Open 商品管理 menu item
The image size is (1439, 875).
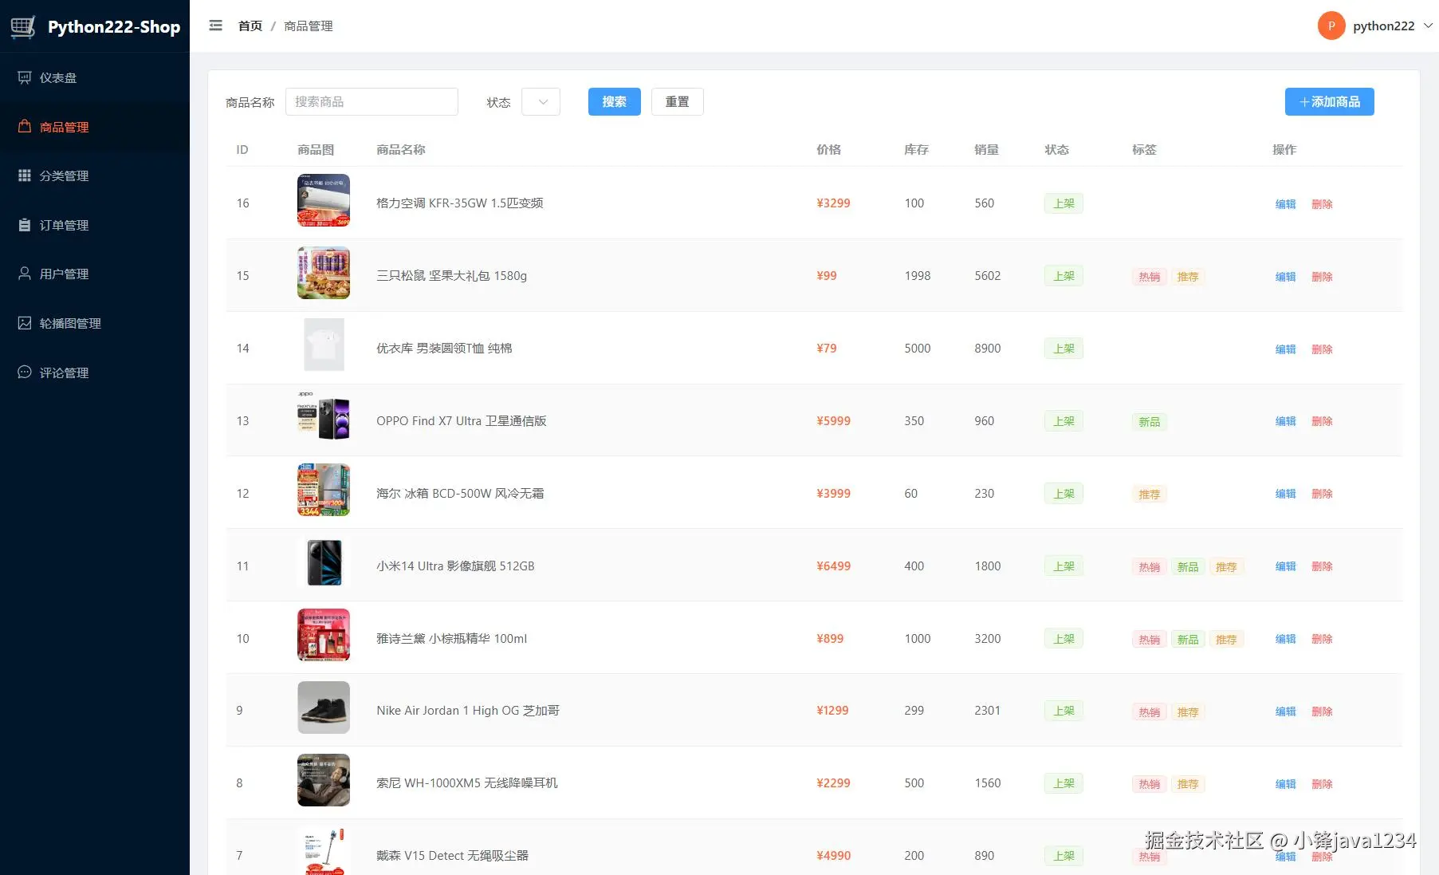tap(95, 127)
